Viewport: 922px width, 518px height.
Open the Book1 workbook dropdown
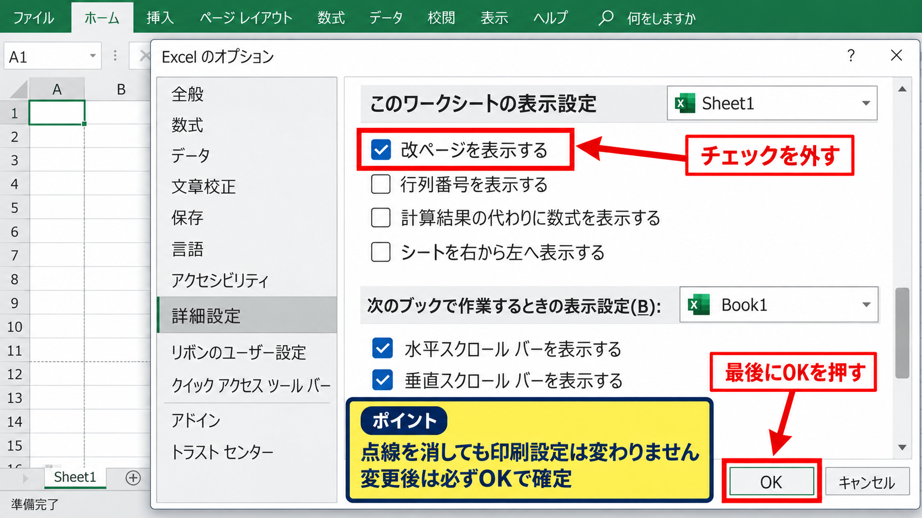click(x=779, y=304)
